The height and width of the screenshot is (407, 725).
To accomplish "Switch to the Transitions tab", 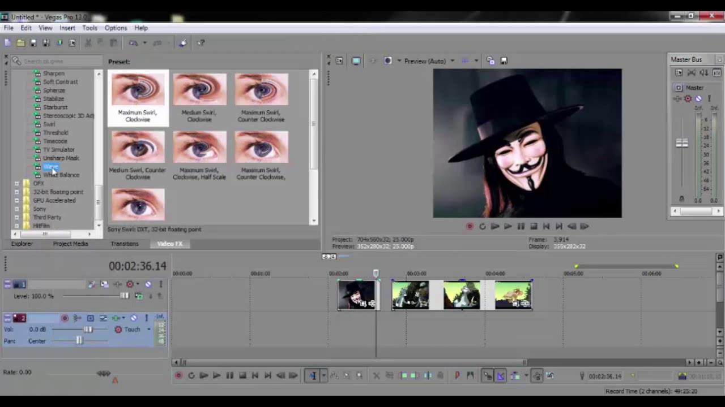I will point(125,244).
